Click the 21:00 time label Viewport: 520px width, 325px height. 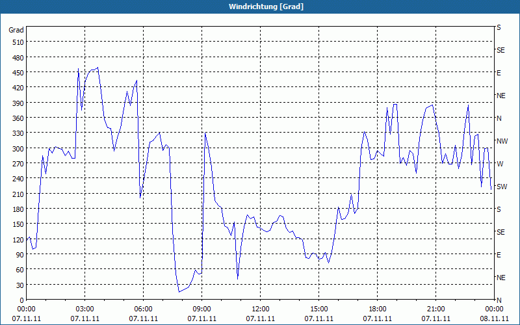point(436,309)
